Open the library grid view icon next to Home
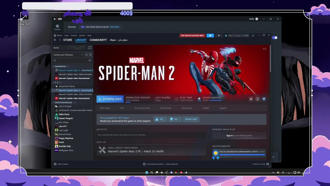The image size is (330, 186). tap(90, 48)
